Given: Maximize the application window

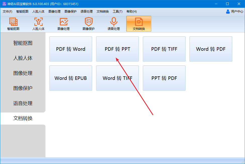Looking at the screenshot, I should (227, 4).
